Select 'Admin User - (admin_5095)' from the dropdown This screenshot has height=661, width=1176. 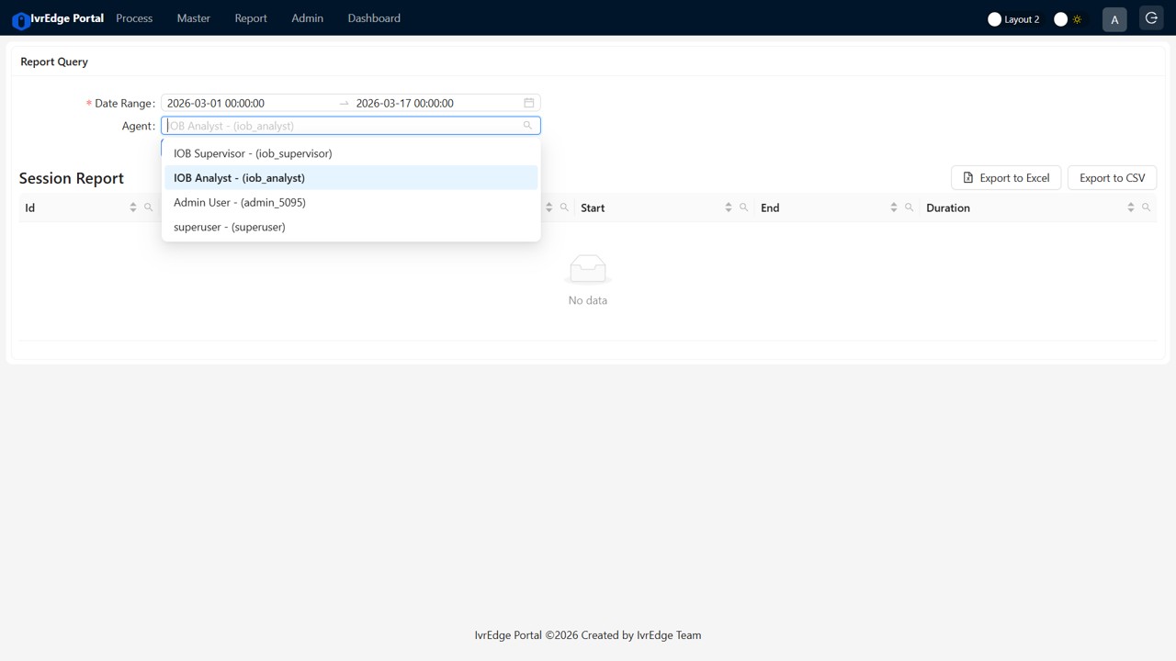[x=240, y=202]
